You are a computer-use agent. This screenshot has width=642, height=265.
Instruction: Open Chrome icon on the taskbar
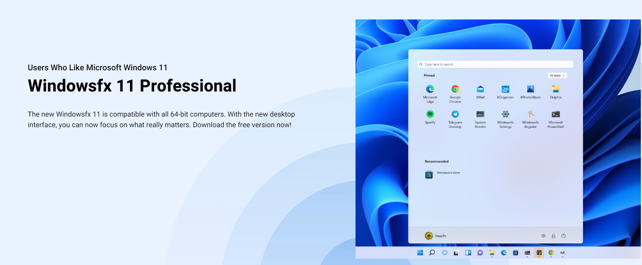(x=551, y=253)
